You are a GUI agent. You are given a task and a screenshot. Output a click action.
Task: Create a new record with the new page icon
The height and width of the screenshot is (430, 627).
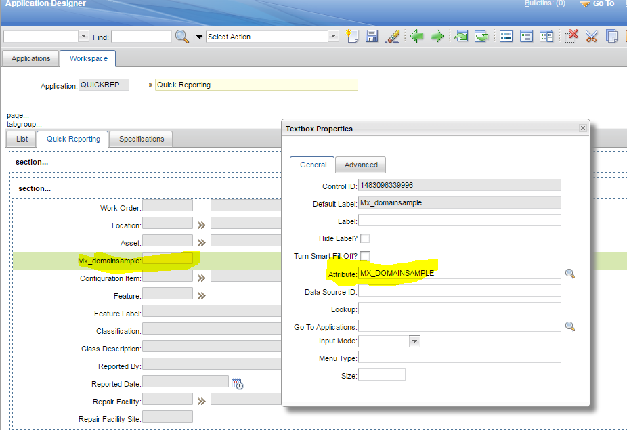click(x=352, y=36)
